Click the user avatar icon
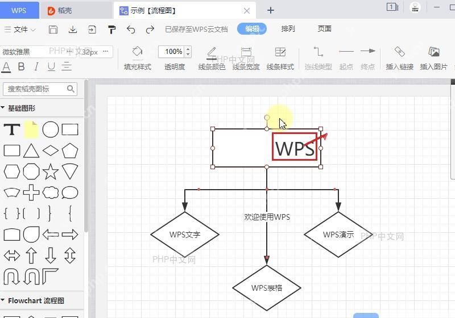Screen dimensions: 455x318 [x=415, y=7]
